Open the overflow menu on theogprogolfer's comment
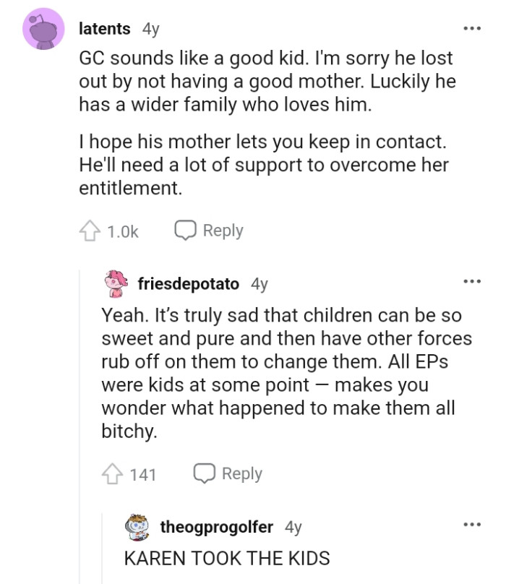This screenshot has height=584, width=506. point(471,523)
